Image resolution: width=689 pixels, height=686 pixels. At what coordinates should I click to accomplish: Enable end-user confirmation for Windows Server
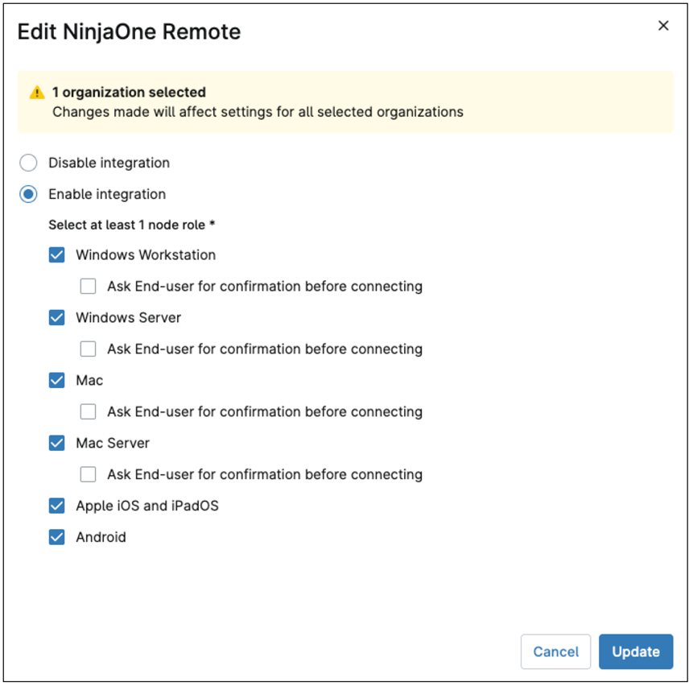click(88, 349)
